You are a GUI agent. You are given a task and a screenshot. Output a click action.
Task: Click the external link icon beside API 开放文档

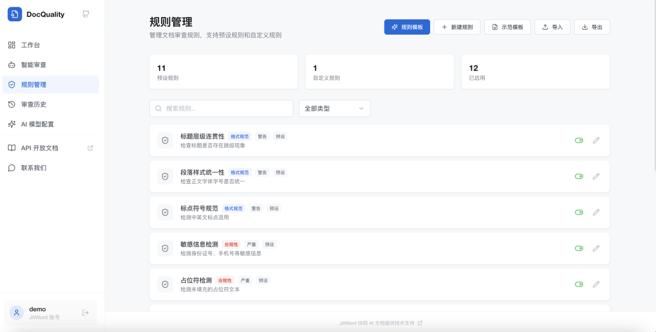(90, 148)
